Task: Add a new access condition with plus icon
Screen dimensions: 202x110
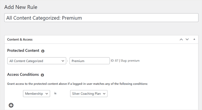Action: point(11,105)
